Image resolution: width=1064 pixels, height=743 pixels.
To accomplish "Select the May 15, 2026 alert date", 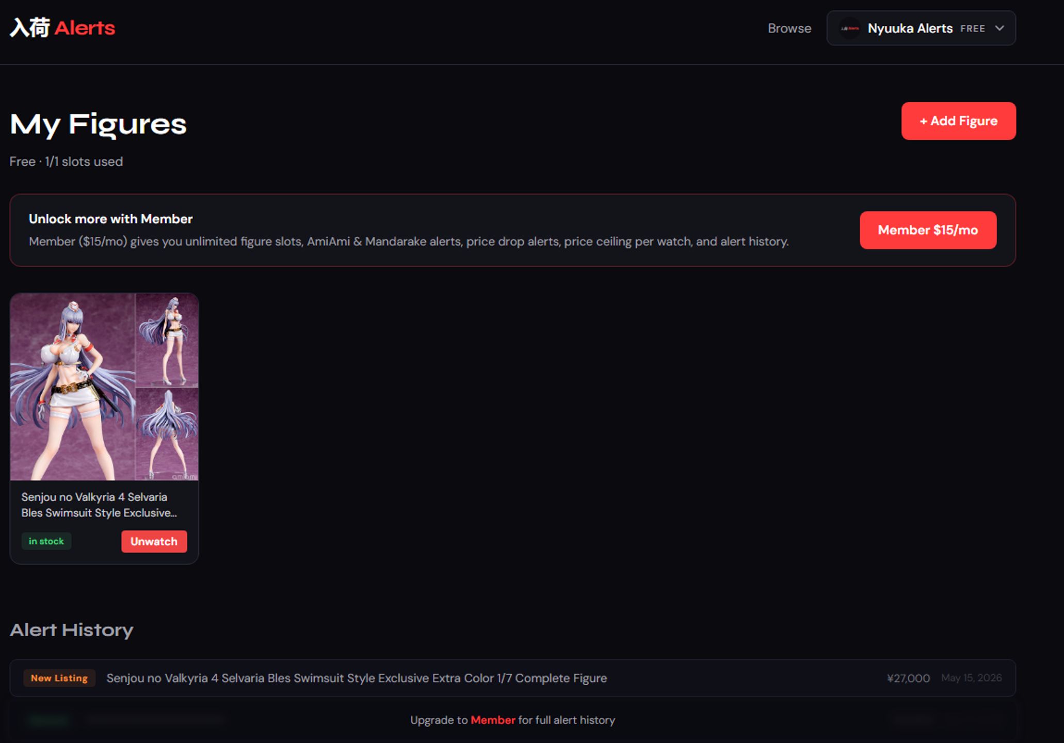I will 971,678.
